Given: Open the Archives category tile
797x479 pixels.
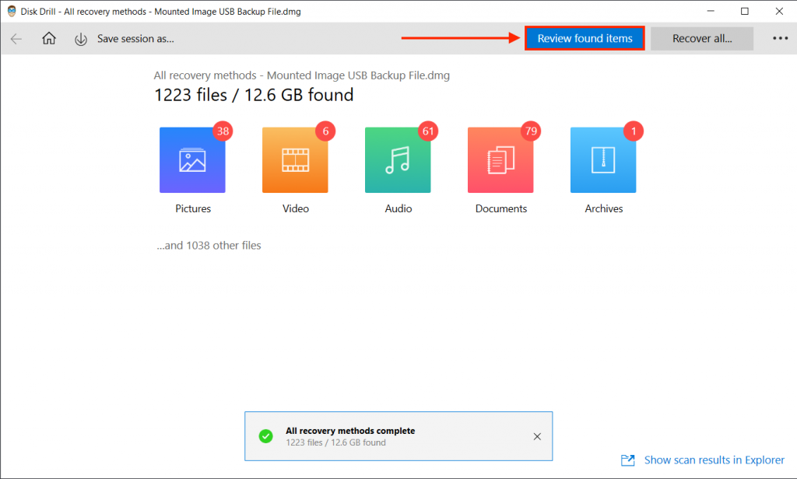Looking at the screenshot, I should click(x=603, y=160).
